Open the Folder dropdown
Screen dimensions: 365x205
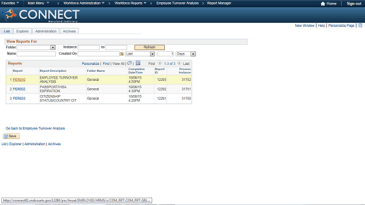(53, 47)
